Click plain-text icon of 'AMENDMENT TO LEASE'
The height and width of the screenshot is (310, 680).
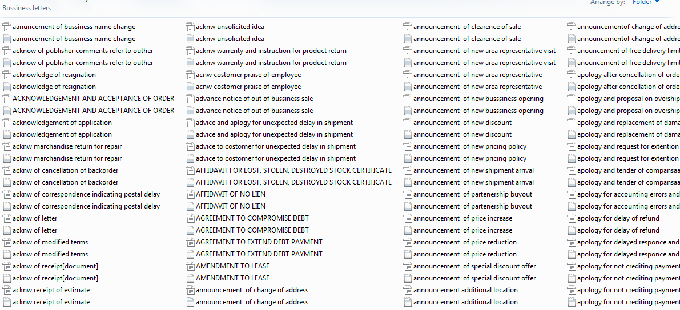coord(191,278)
